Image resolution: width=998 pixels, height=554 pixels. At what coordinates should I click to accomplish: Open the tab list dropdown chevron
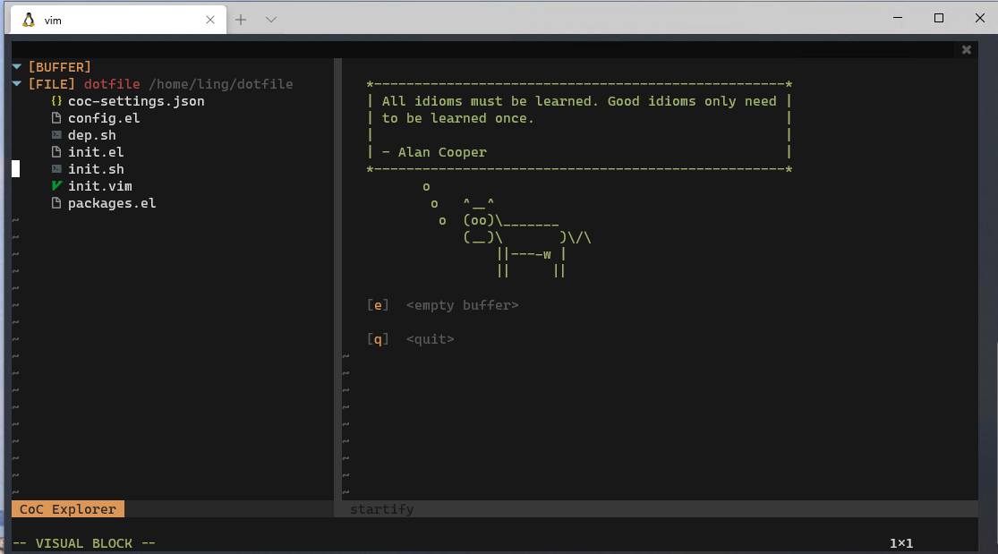point(270,18)
